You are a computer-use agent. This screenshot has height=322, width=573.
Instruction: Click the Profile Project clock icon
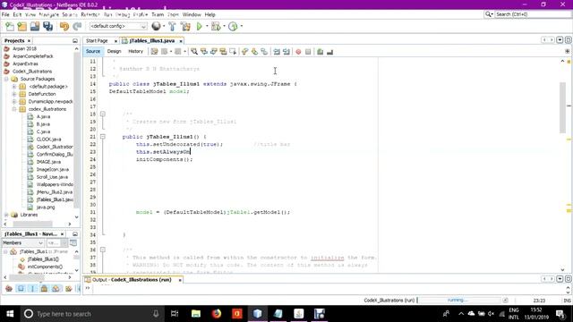pos(233,26)
